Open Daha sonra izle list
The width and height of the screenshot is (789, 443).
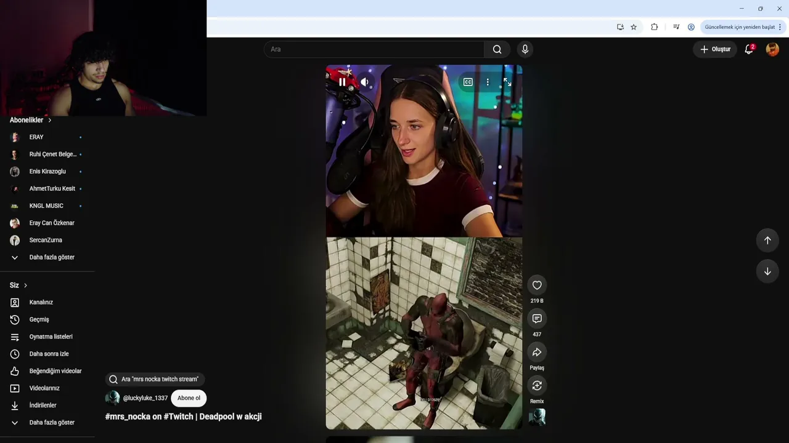tap(47, 354)
